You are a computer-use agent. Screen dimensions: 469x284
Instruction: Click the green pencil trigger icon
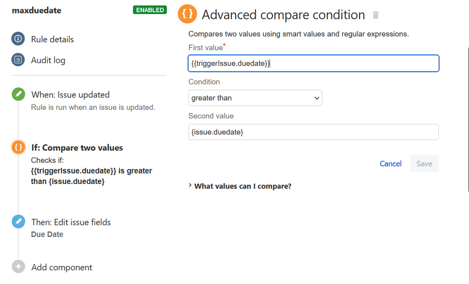(18, 94)
